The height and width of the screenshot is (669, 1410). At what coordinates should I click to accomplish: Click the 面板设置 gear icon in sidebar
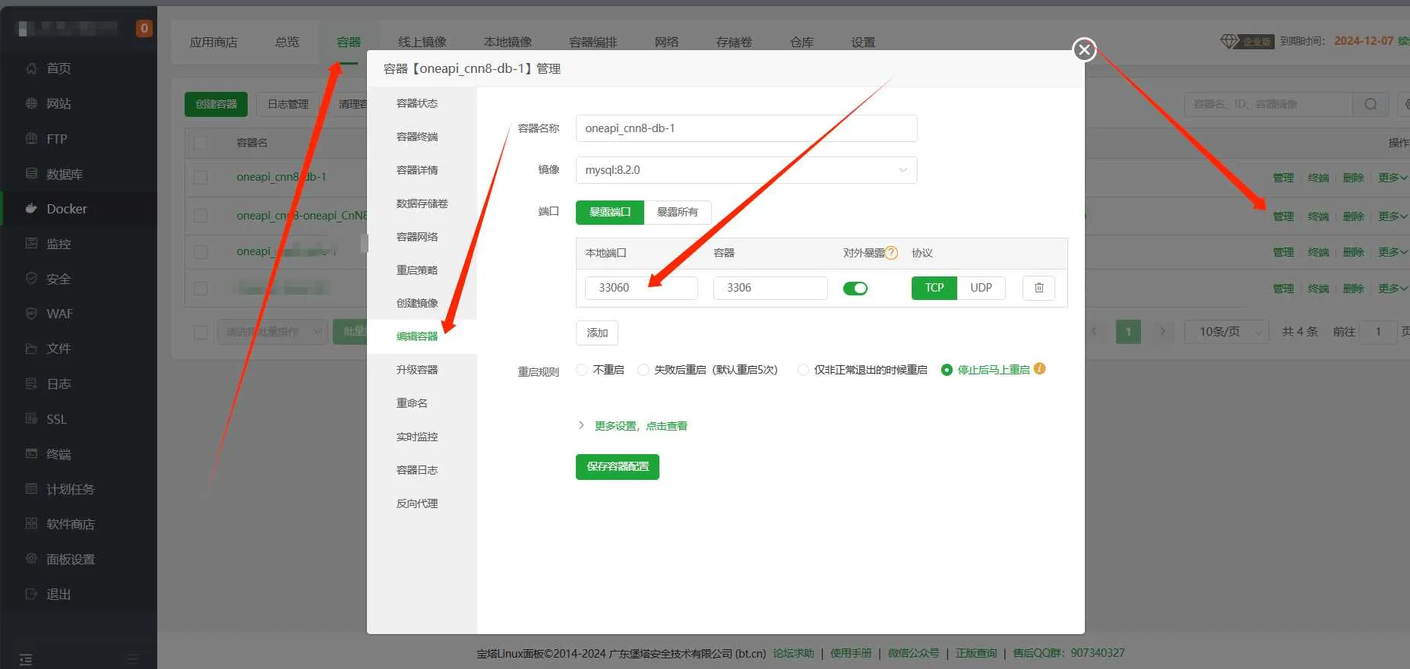click(31, 559)
